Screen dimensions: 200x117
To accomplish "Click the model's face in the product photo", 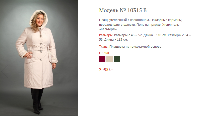I will point(40,21).
